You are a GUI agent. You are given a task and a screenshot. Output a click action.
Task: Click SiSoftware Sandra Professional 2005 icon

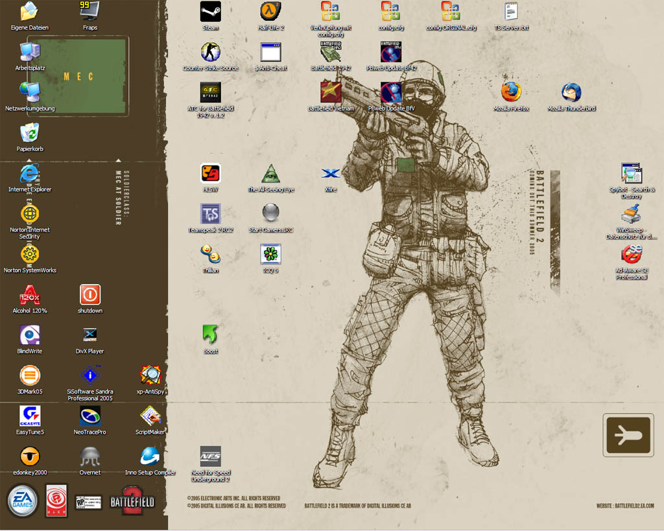(89, 375)
